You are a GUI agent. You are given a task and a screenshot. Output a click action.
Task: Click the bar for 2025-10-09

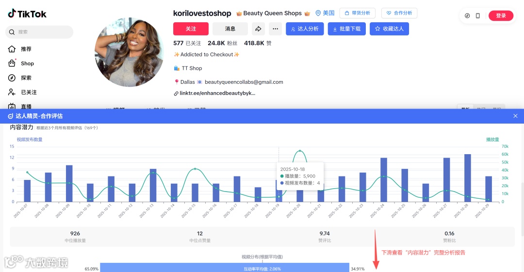pyautogui.click(x=69, y=183)
